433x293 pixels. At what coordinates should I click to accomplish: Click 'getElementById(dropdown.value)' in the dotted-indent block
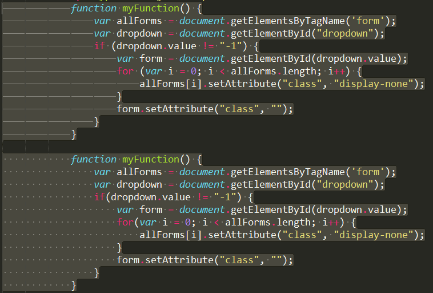coord(316,209)
